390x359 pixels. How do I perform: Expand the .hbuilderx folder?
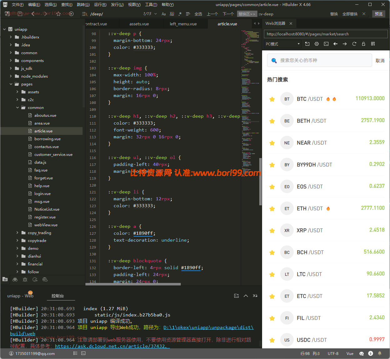[11, 37]
